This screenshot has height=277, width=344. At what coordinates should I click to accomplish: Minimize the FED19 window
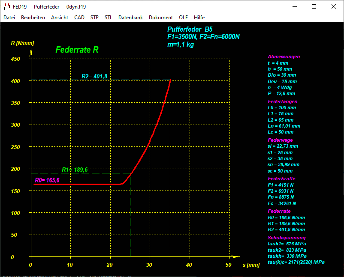[x=294, y=7]
